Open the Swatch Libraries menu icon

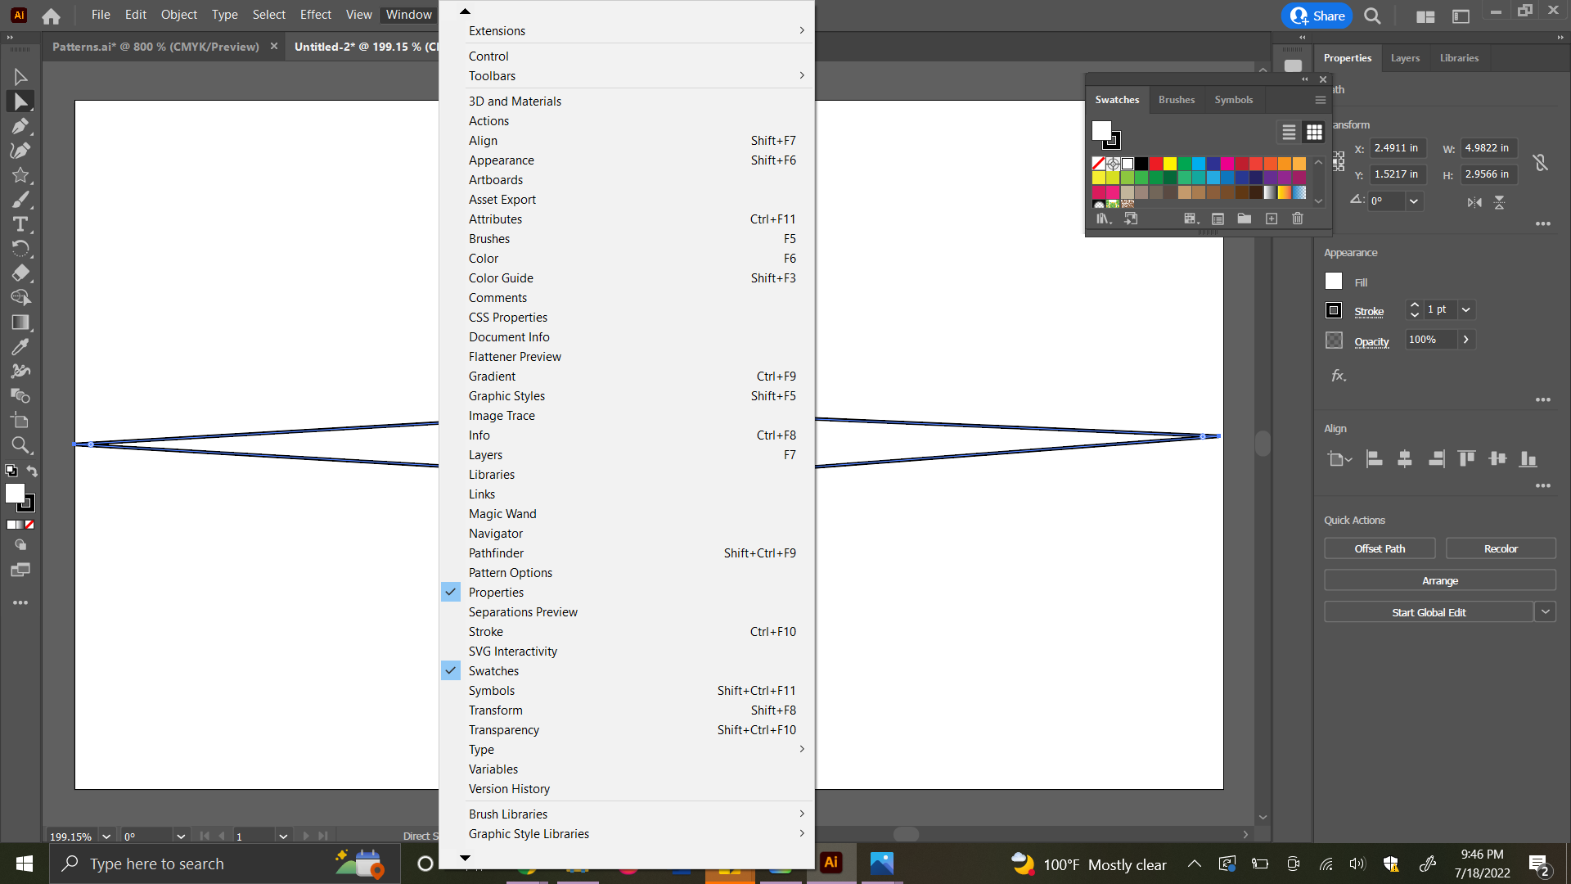click(x=1104, y=219)
